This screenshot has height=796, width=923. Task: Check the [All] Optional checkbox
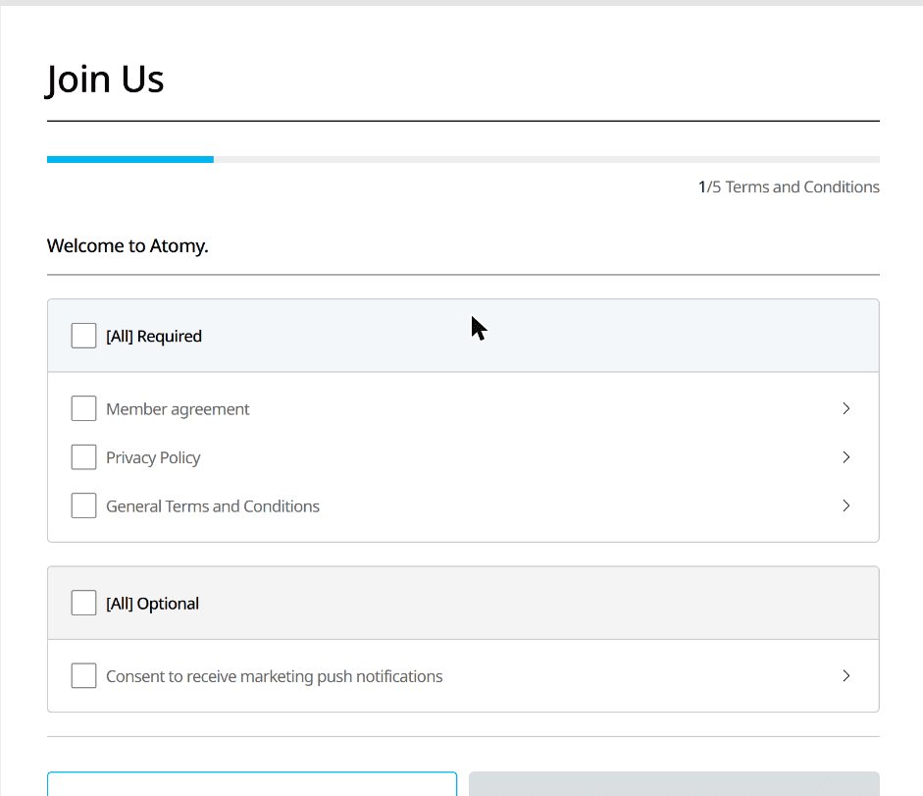pyautogui.click(x=83, y=603)
